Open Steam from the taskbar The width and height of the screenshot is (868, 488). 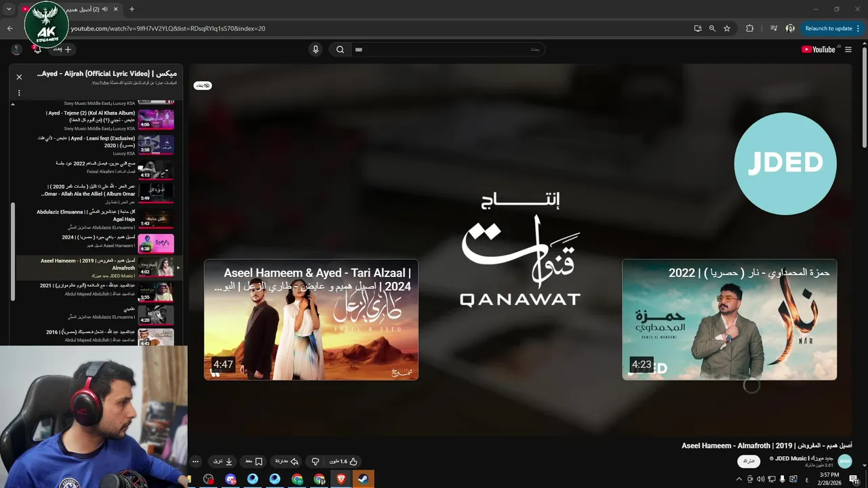click(x=363, y=479)
